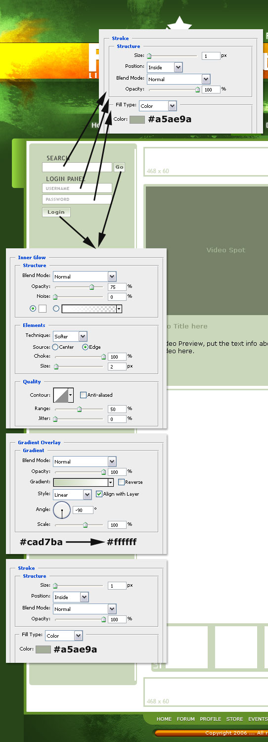
Task: Select gradient radio in Inner Glow
Action: 56,308
